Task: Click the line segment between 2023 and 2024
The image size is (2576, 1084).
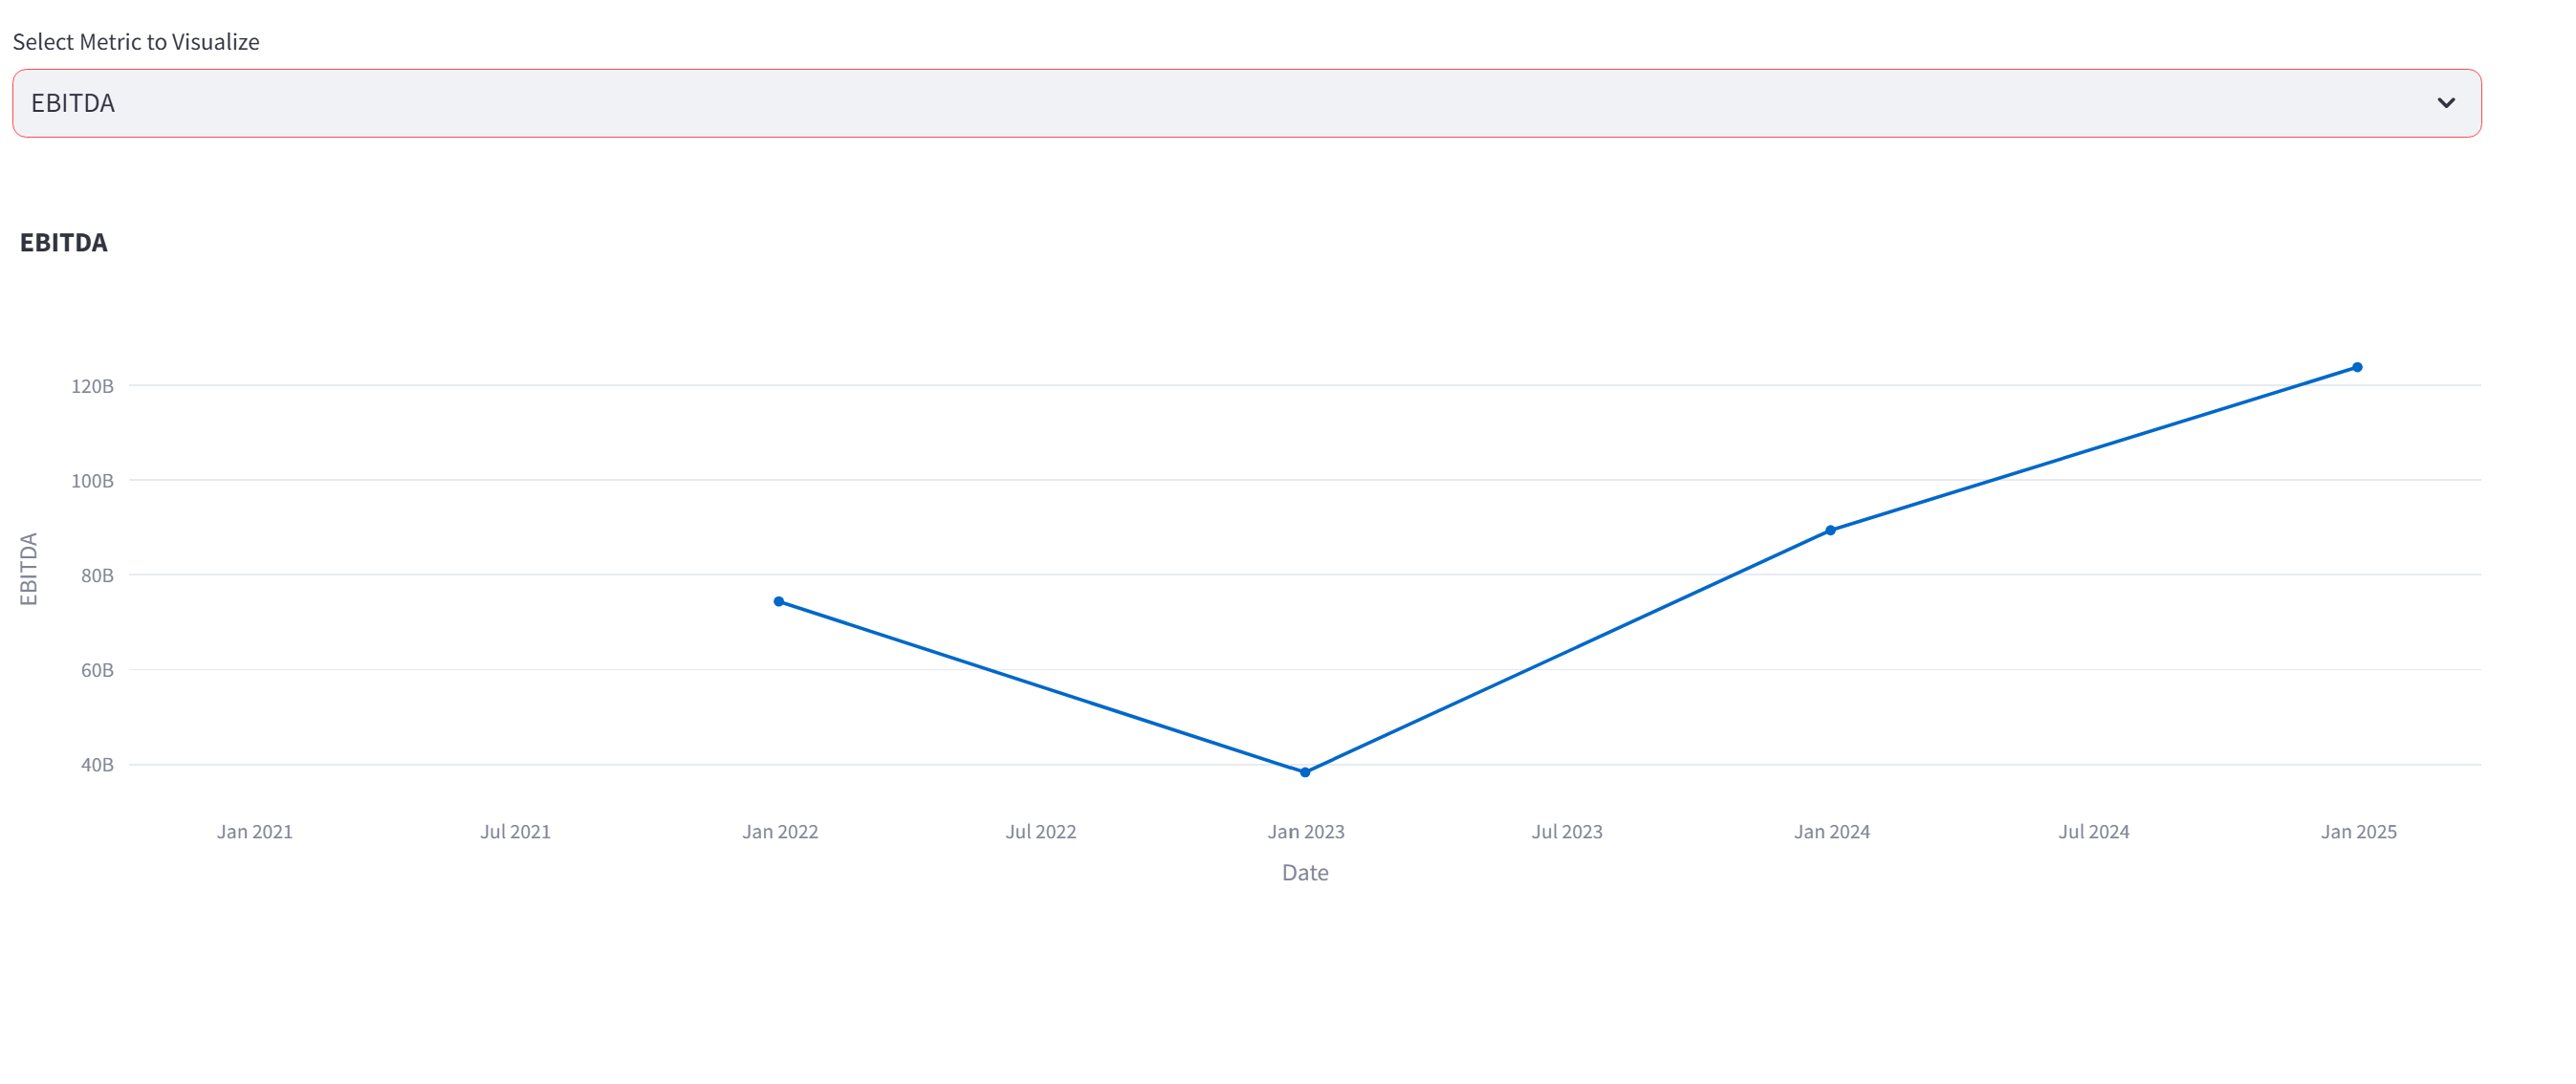Action: click(x=1565, y=650)
